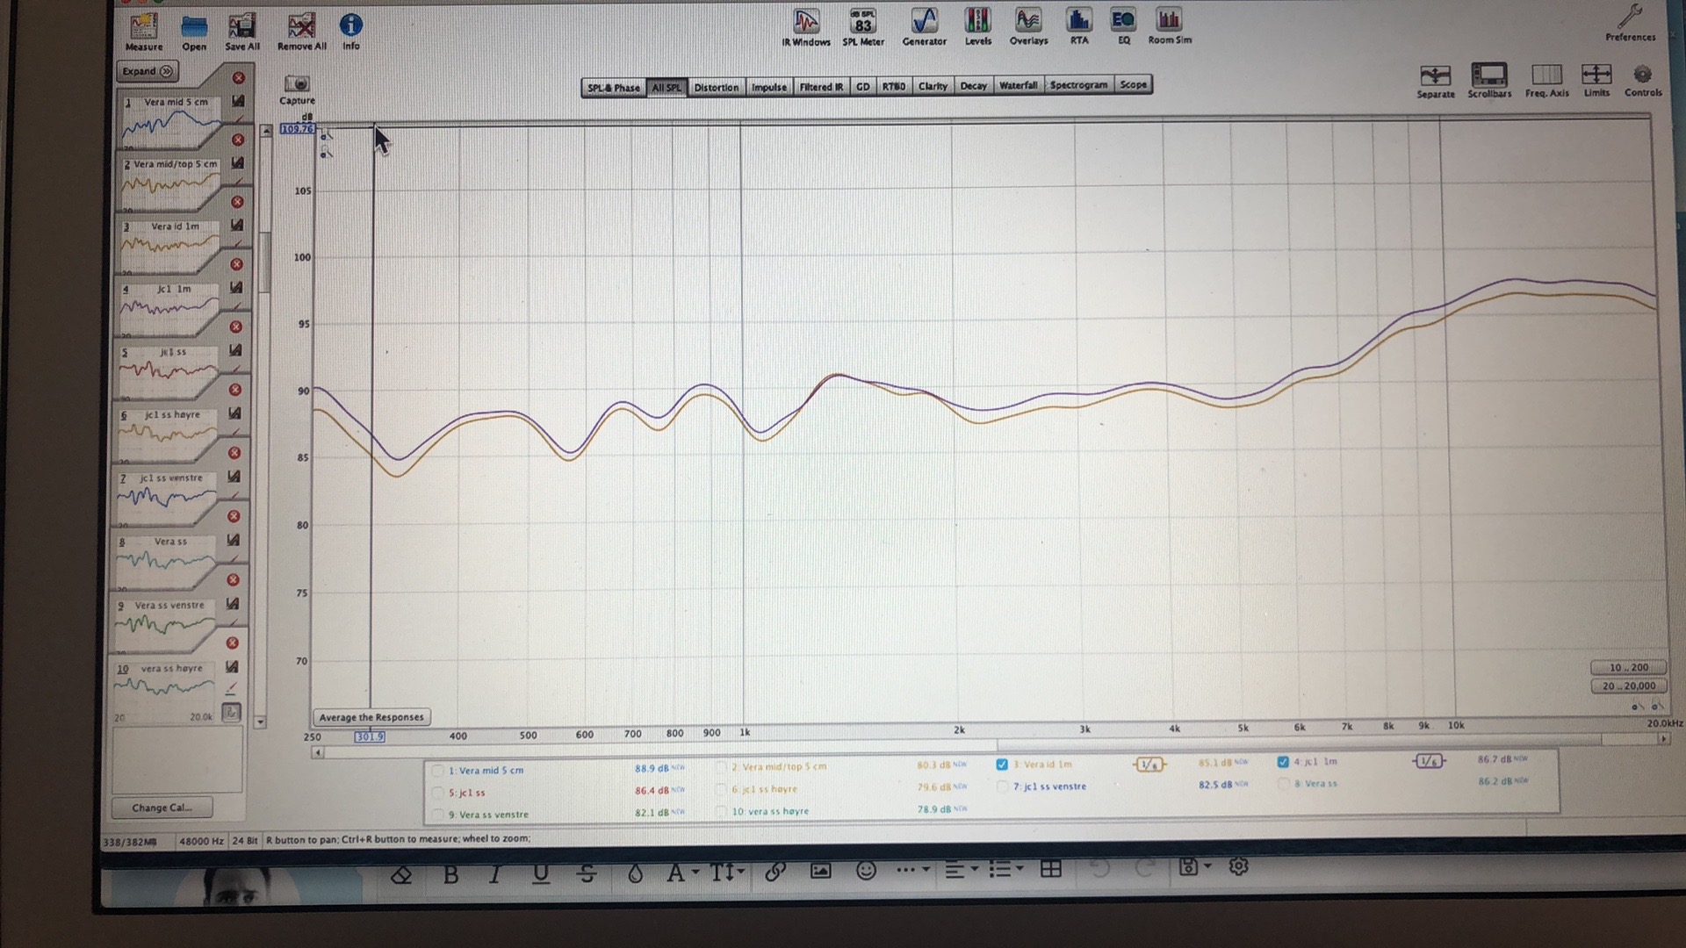This screenshot has width=1686, height=948.
Task: Enable trace 7 jc1 ss venstre checkbox
Action: [x=1002, y=786]
